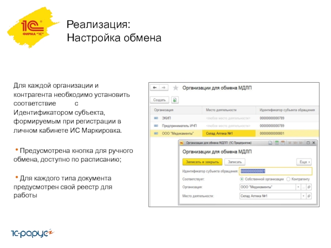Click the Записать и закрыть button
The height and width of the screenshot is (248, 331).
pos(202,162)
